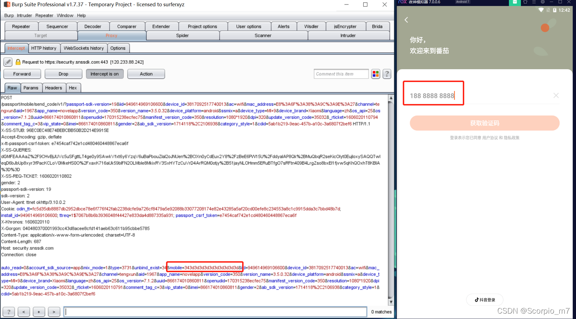Image resolution: width=576 pixels, height=319 pixels.
Task: Click the Nox logo in emulator title bar
Action: tap(402, 2)
